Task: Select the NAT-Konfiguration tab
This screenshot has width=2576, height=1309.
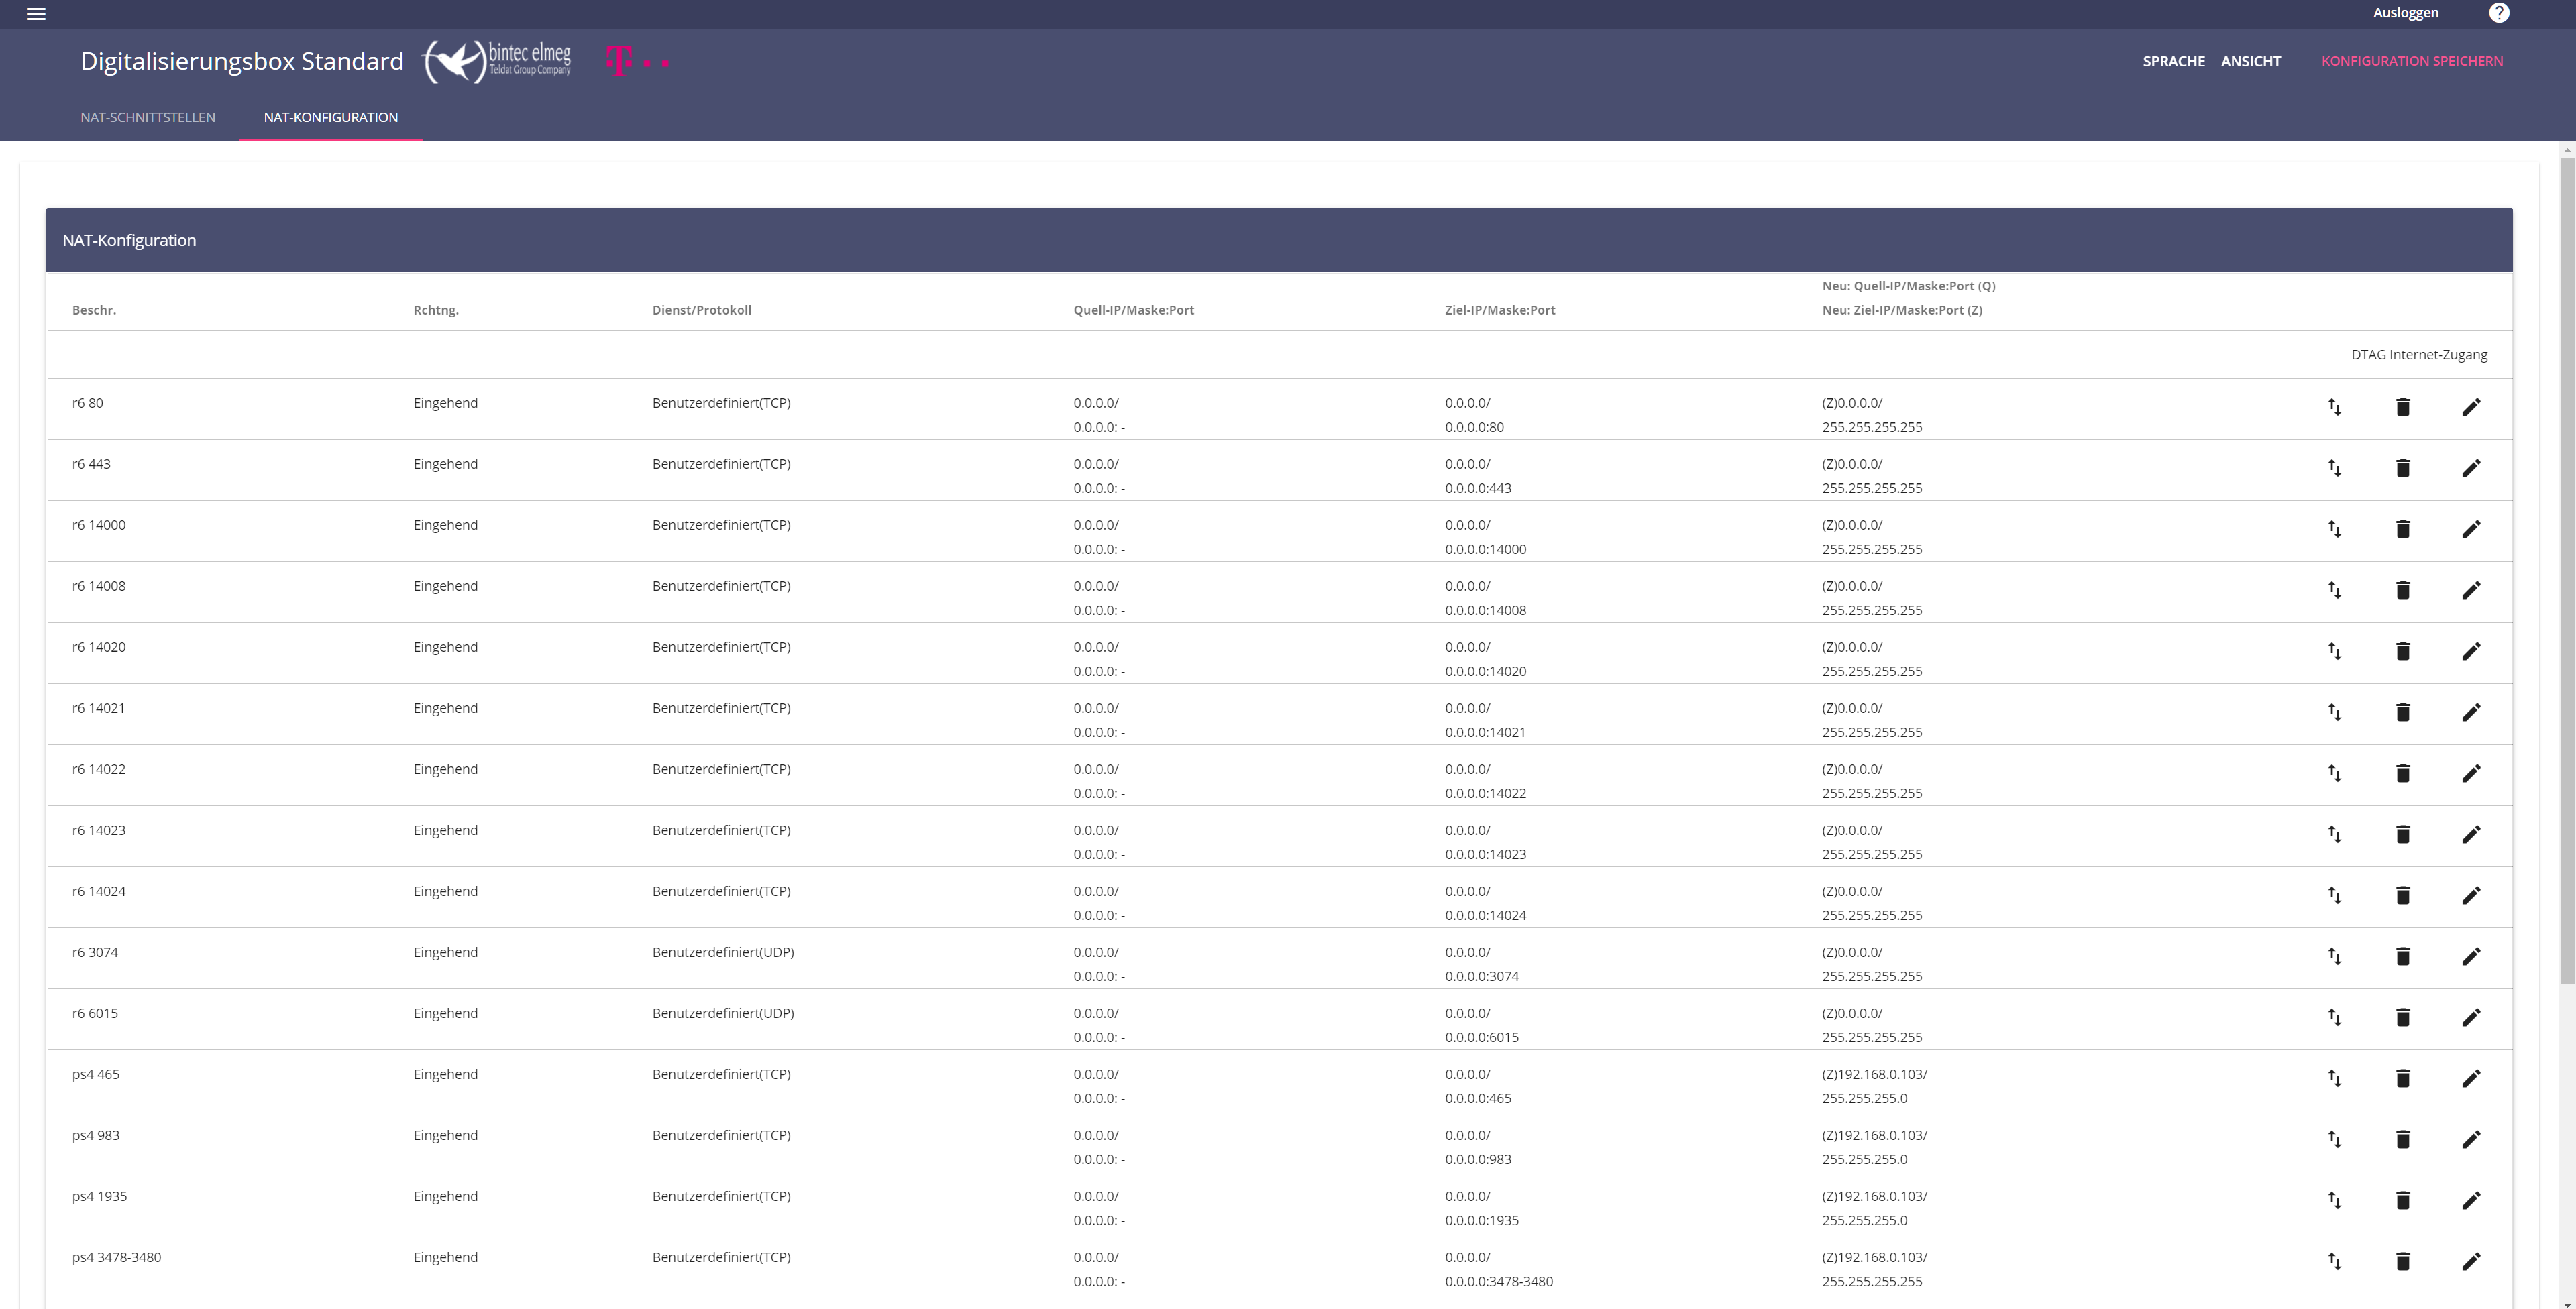Action: click(330, 117)
